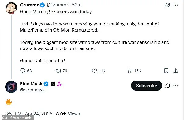Open more options menu on Elon Musk post
This screenshot has width=184, height=120.
click(175, 86)
